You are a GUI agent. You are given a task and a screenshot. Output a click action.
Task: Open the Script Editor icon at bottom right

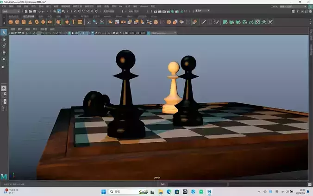coord(310,184)
